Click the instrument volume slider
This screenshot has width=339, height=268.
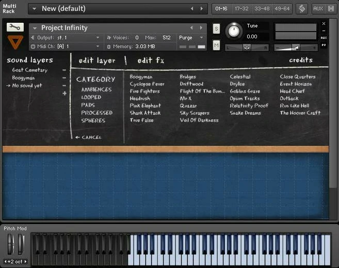click(296, 47)
